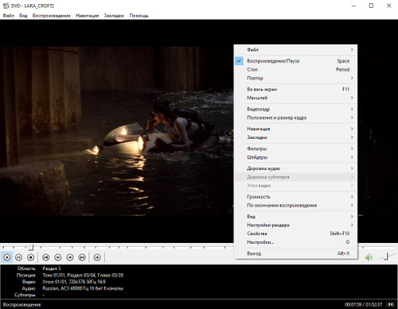This screenshot has width=398, height=309.
Task: Select Во весь экран (F11) in context menu
Action: tap(296, 89)
